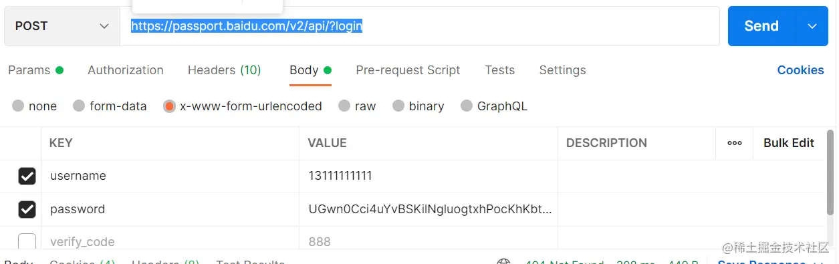Open the Cookies link
The height and width of the screenshot is (264, 839).
tap(800, 70)
